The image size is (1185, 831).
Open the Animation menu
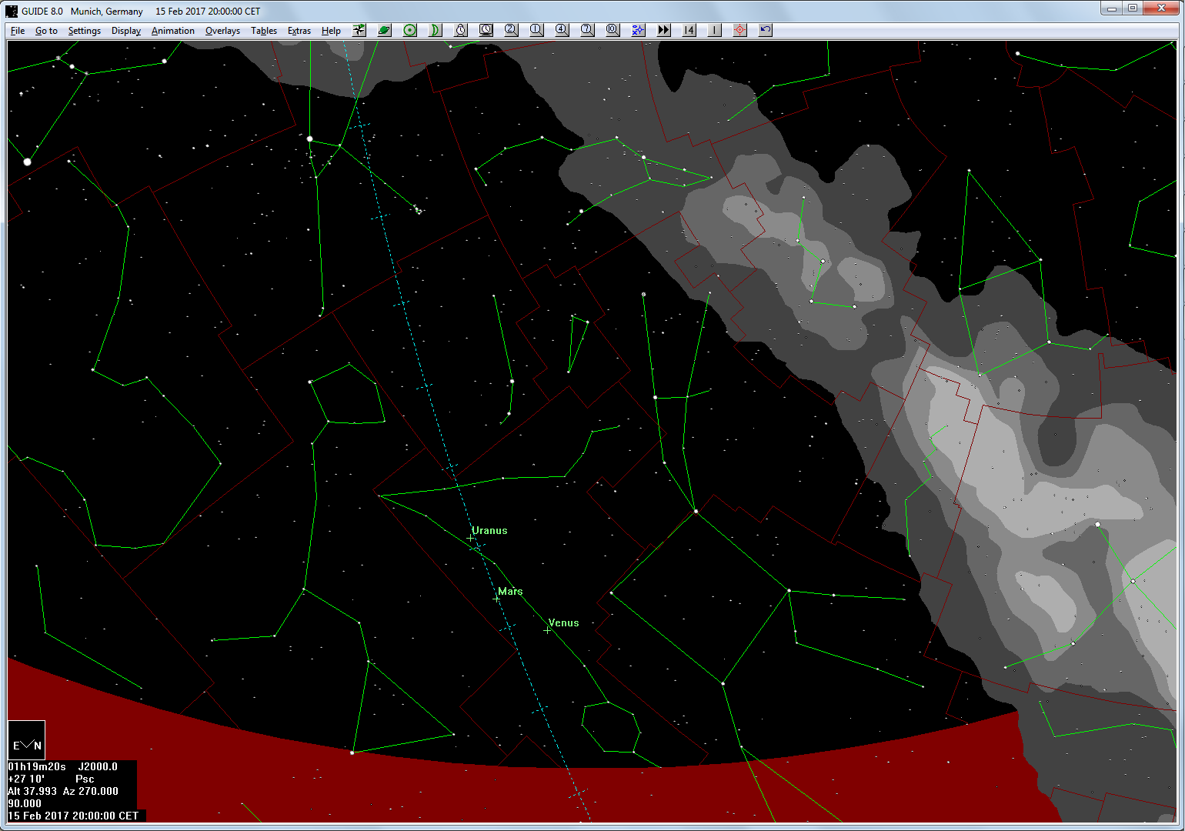173,31
